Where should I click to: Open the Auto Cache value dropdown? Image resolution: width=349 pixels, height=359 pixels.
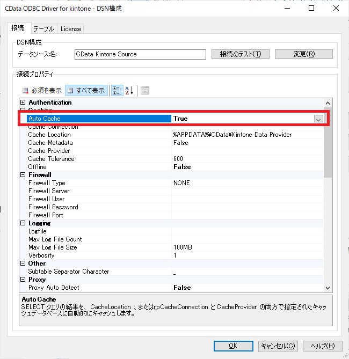point(318,119)
